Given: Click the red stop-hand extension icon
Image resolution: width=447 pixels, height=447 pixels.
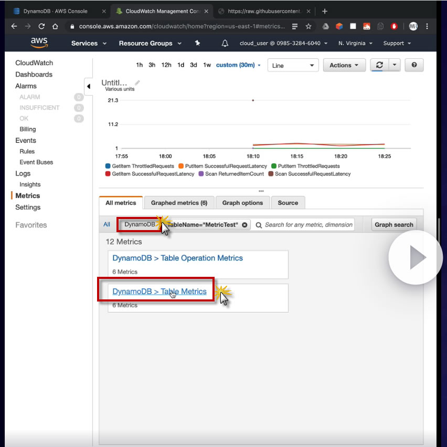Looking at the screenshot, I should pyautogui.click(x=394, y=26).
